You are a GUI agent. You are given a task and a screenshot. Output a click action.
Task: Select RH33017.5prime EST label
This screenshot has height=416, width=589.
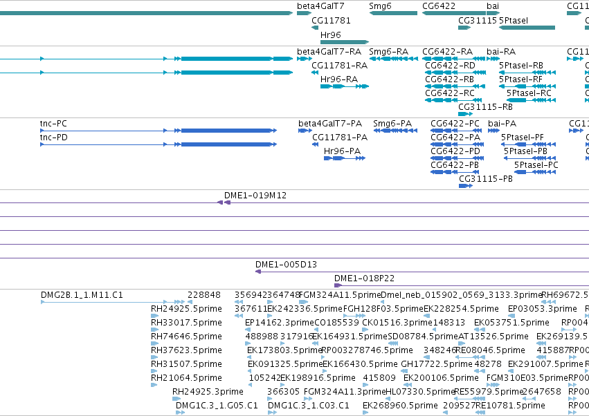pyautogui.click(x=186, y=323)
